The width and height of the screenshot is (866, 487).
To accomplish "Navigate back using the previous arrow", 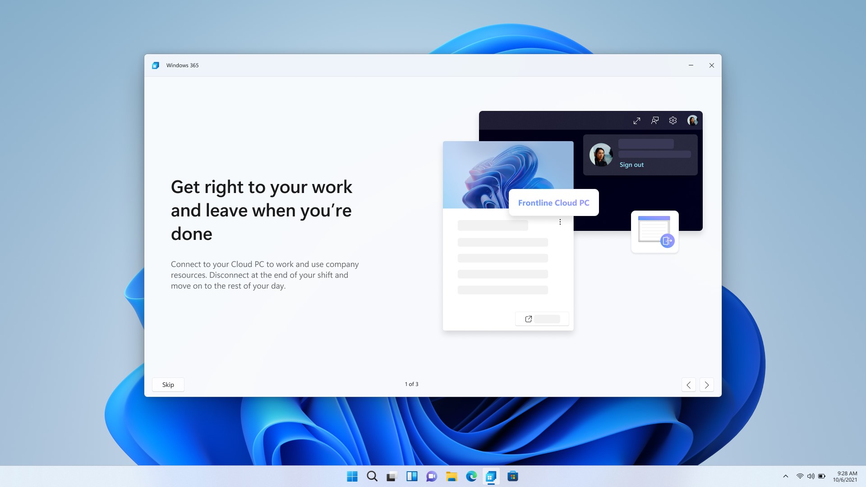I will 689,385.
